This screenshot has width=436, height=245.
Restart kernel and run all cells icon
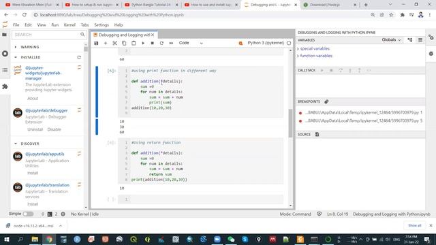[171, 43]
